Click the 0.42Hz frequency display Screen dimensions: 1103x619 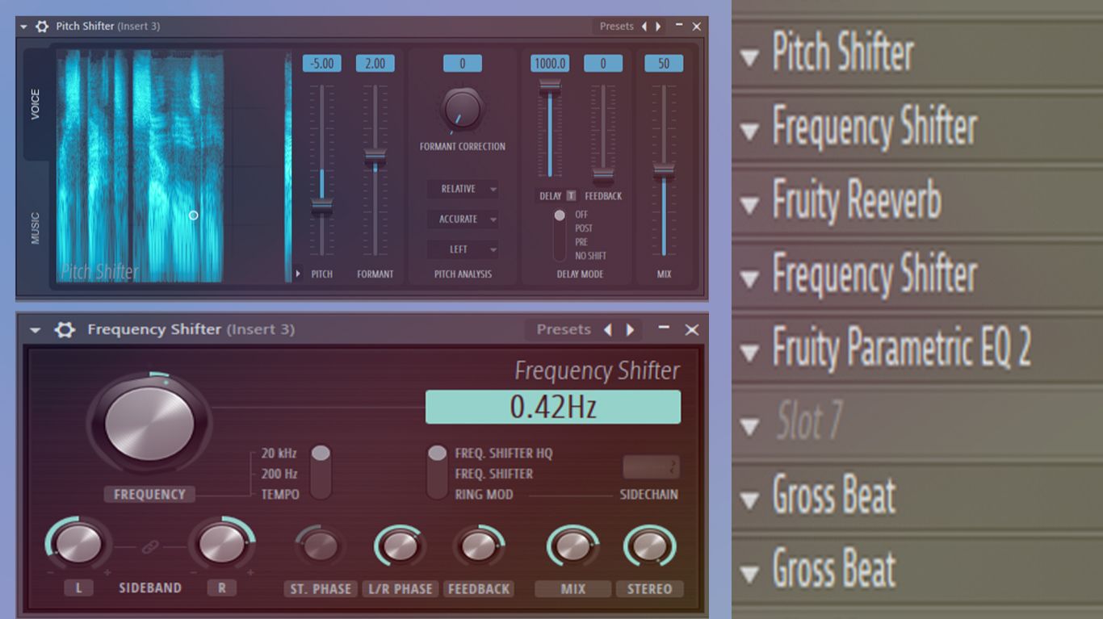click(x=553, y=408)
